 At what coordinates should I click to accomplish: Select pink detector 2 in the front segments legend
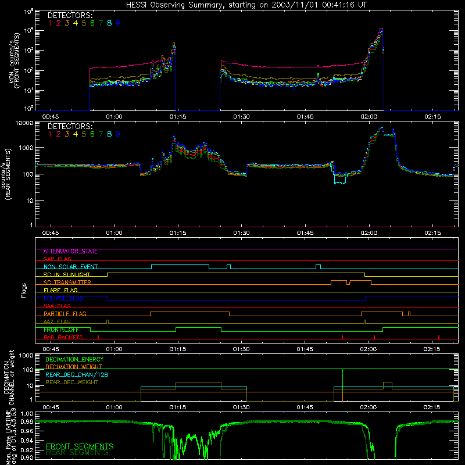point(59,23)
